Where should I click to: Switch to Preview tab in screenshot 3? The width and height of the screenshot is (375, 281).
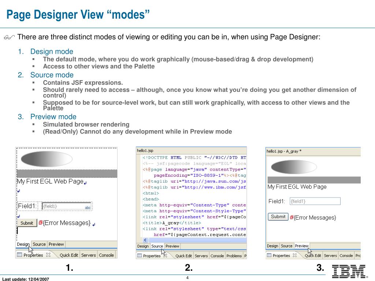point(302,246)
